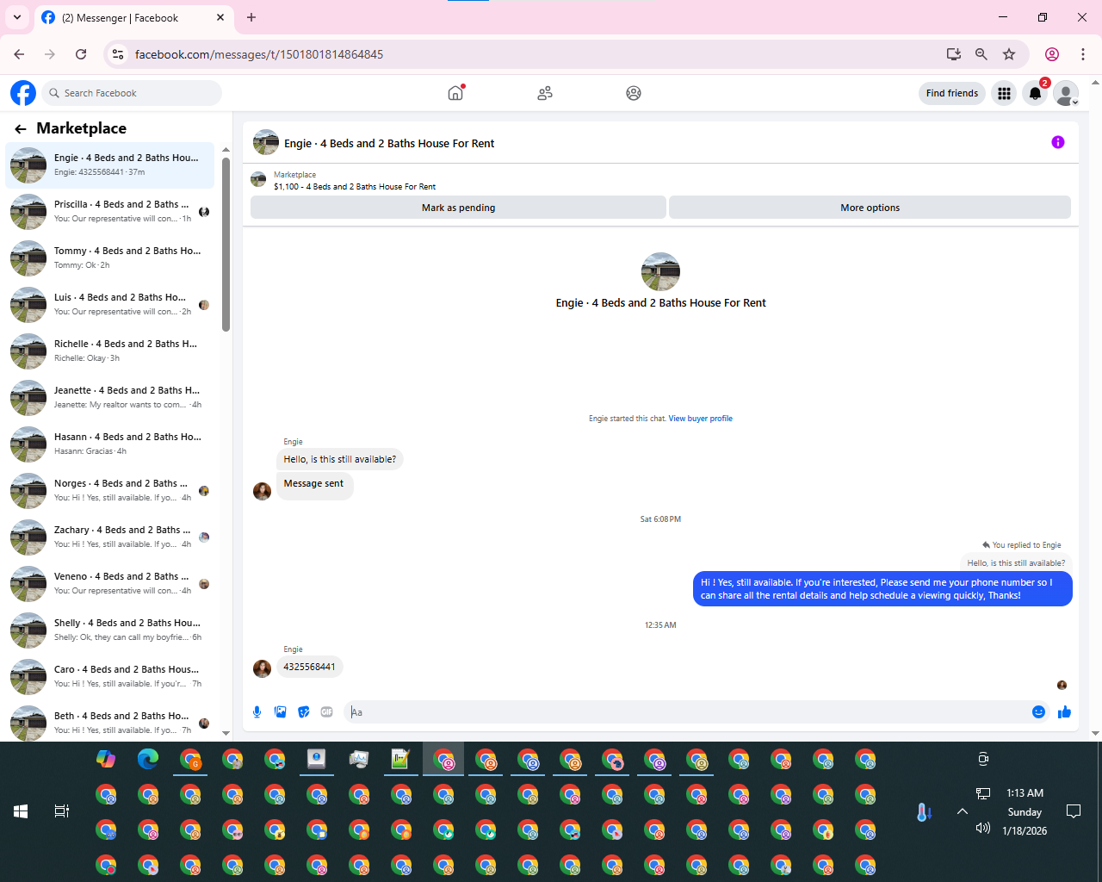The width and height of the screenshot is (1102, 882).
Task: Open the Groups icon in the top nav
Action: 634,93
